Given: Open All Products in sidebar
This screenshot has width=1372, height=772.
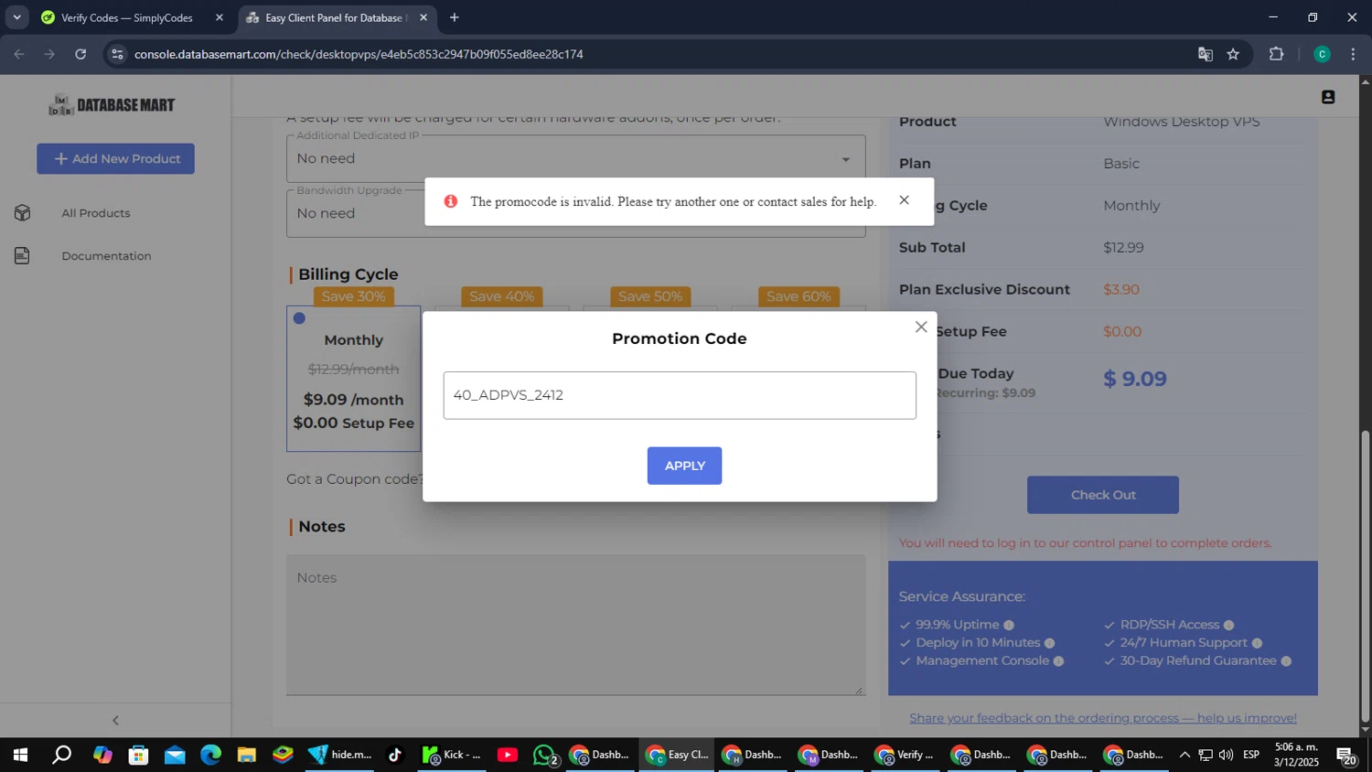Looking at the screenshot, I should click(96, 213).
